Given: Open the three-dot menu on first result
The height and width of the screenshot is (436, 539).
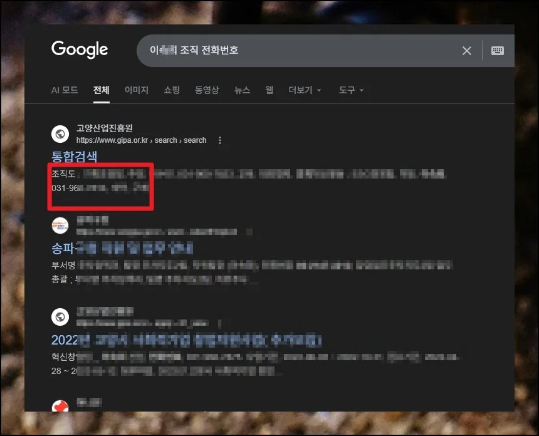Looking at the screenshot, I should click(x=219, y=141).
